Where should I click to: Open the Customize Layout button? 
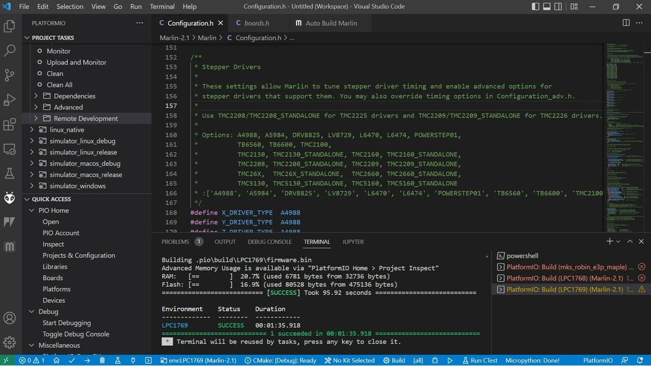click(575, 7)
